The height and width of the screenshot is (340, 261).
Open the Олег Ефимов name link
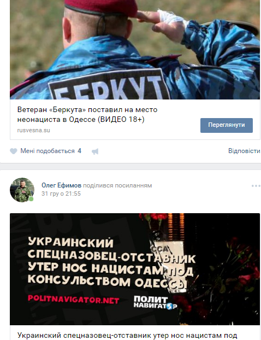(x=62, y=185)
